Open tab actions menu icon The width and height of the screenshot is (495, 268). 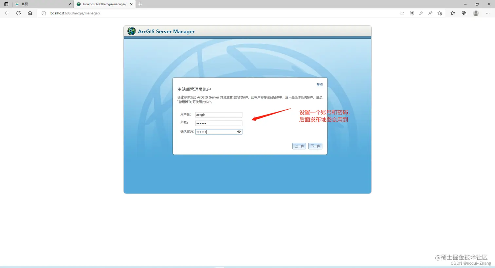[6, 4]
